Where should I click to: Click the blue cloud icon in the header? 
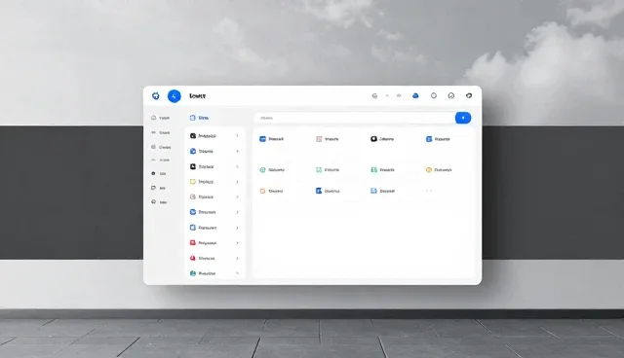(415, 95)
